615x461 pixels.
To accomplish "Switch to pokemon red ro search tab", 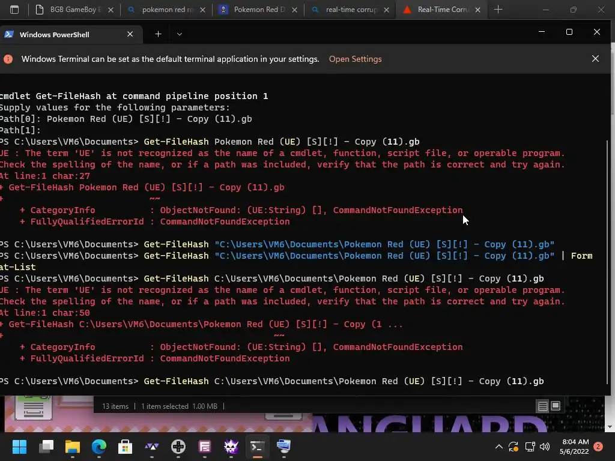I will (x=166, y=10).
